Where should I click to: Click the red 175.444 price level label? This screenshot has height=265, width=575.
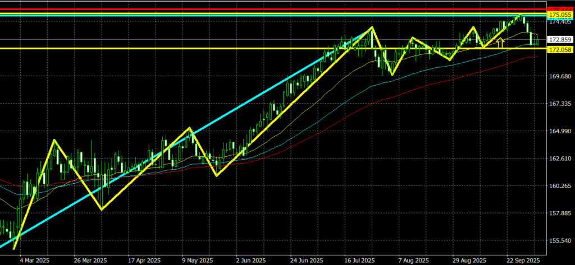(560, 9)
